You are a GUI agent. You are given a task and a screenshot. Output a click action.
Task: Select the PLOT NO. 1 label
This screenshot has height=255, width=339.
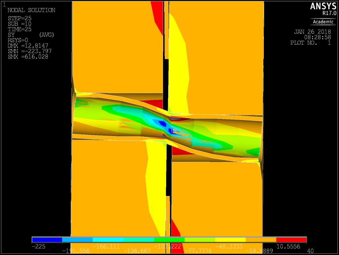pos(310,43)
